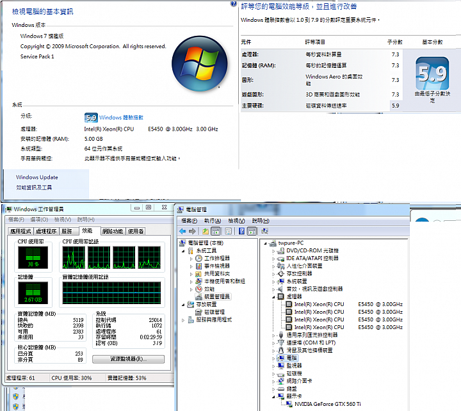The width and height of the screenshot is (461, 411).
Task: Click the help question mark atop System window
Action: (234, 4)
